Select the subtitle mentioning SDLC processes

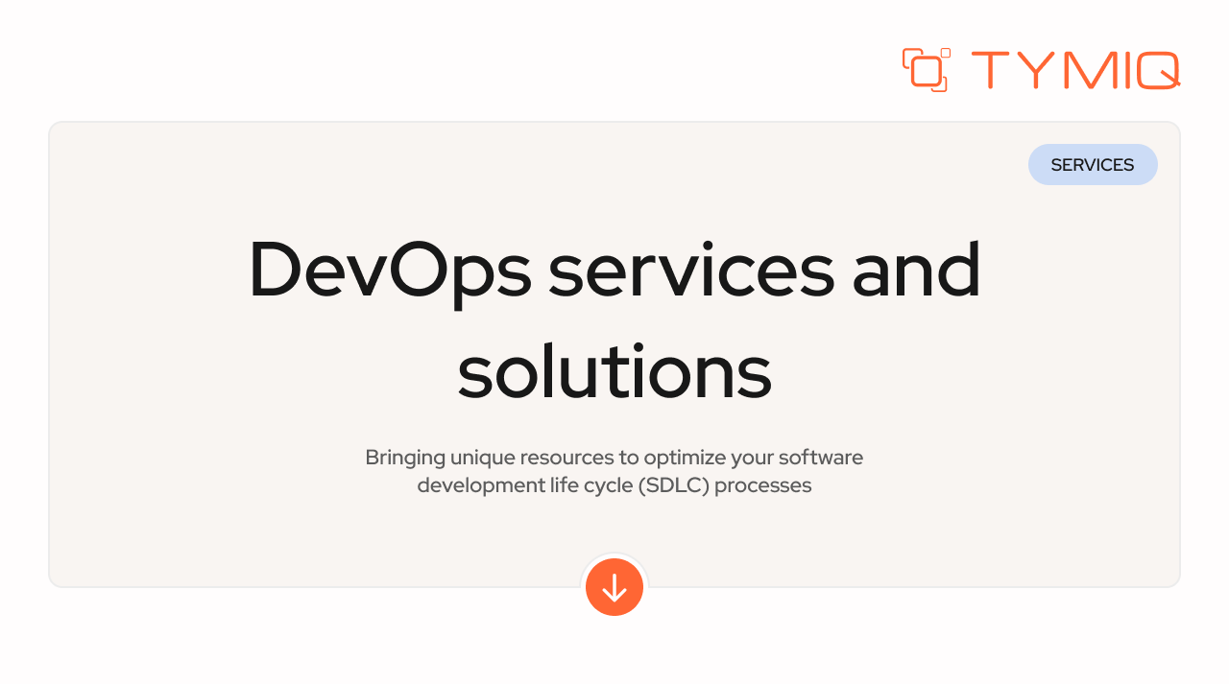coord(614,470)
